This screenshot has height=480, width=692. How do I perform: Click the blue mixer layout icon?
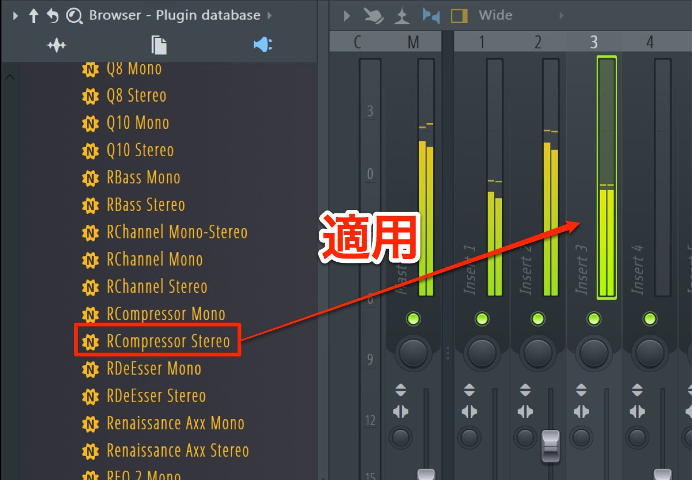coord(431,16)
